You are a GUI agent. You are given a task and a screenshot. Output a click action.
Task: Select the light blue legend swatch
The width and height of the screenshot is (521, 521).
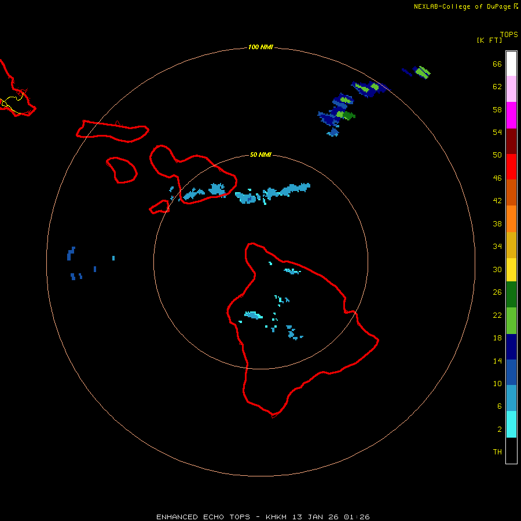click(x=511, y=398)
